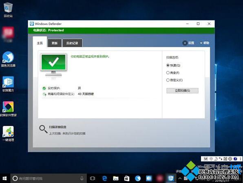The height and width of the screenshot is (183, 243).
Task: Open the 回收站 Recycle Bin desktop icon
Action: [x=8, y=10]
